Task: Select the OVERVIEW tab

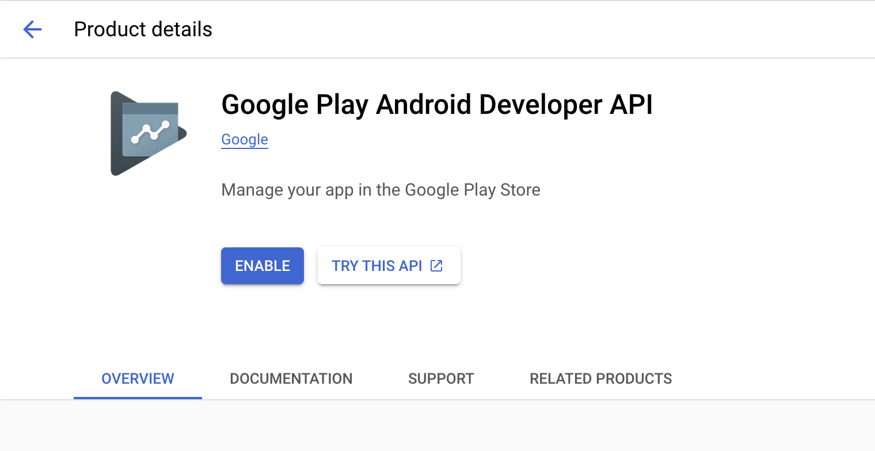Action: (137, 379)
